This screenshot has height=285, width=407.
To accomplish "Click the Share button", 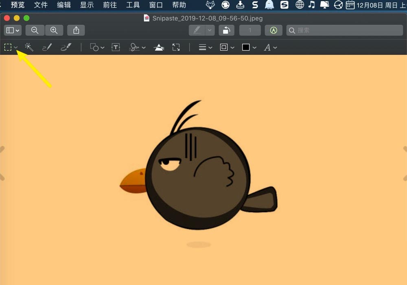I will [x=76, y=31].
